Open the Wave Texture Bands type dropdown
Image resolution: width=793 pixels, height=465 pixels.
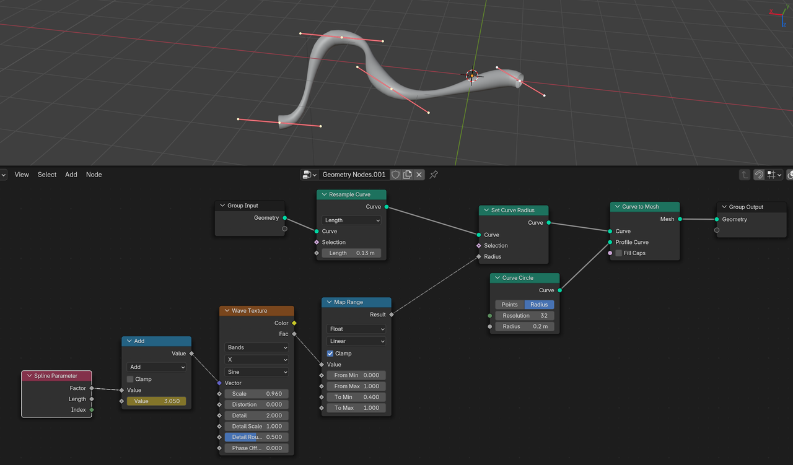256,347
